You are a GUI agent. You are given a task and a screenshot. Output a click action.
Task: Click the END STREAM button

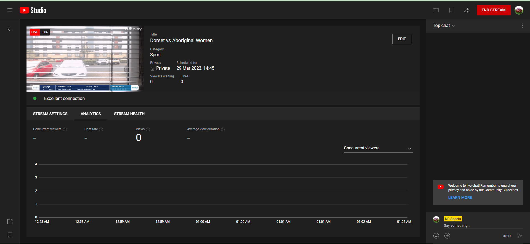click(x=494, y=10)
